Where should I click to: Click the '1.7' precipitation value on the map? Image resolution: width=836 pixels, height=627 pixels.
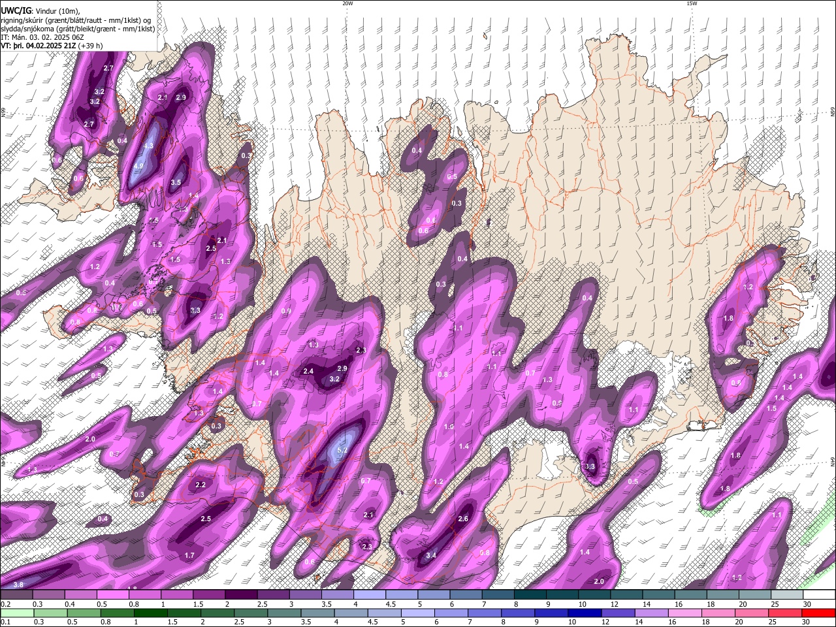[189, 555]
